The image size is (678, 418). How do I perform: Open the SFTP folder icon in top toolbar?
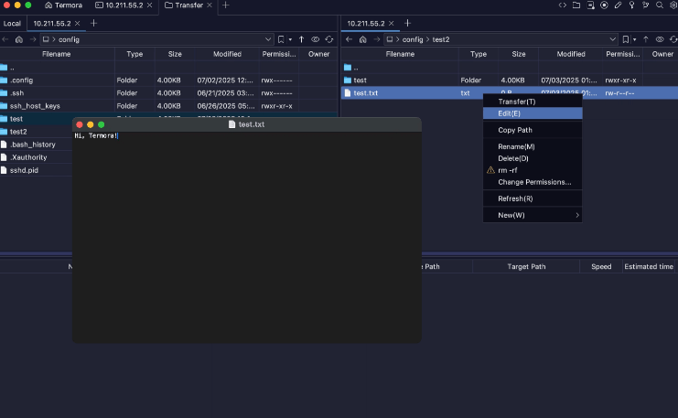(x=576, y=5)
